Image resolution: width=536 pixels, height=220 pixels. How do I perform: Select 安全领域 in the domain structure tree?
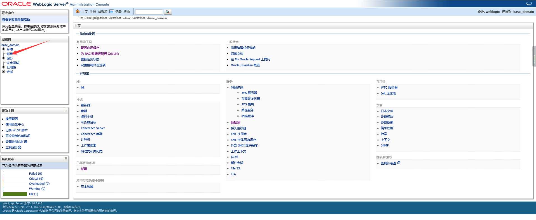(13, 63)
